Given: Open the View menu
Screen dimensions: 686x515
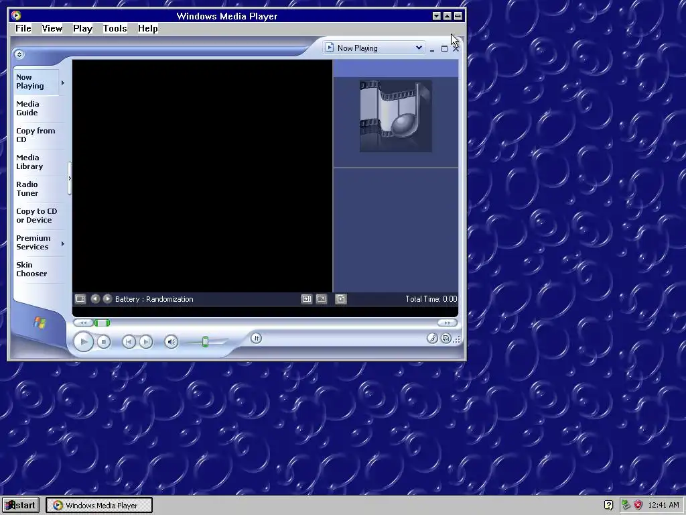Looking at the screenshot, I should (52, 28).
